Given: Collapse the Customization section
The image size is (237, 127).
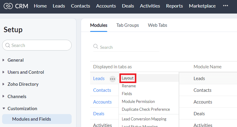Looking at the screenshot, I should coord(22,109).
